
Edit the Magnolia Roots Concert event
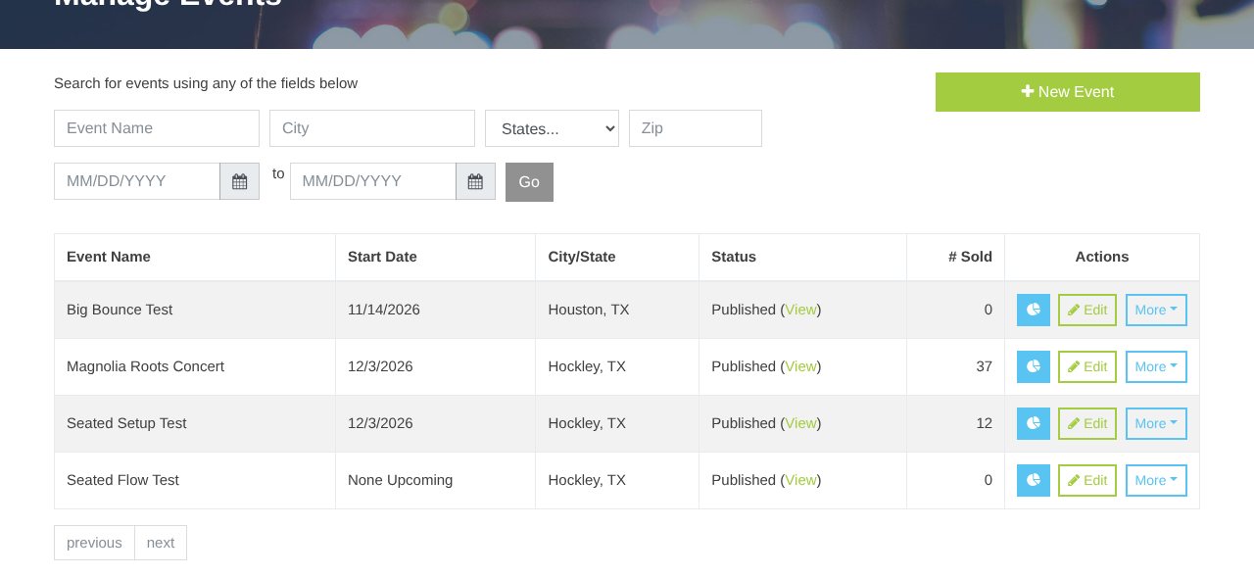[x=1087, y=366]
